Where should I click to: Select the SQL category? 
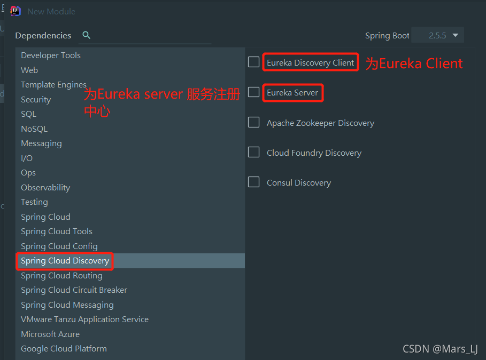(x=130, y=114)
